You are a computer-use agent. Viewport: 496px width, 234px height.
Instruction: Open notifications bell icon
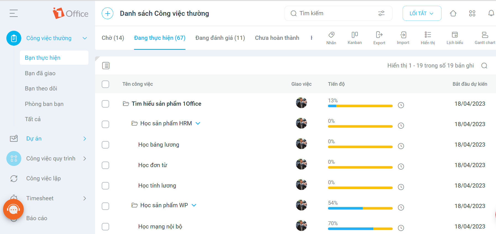click(491, 13)
